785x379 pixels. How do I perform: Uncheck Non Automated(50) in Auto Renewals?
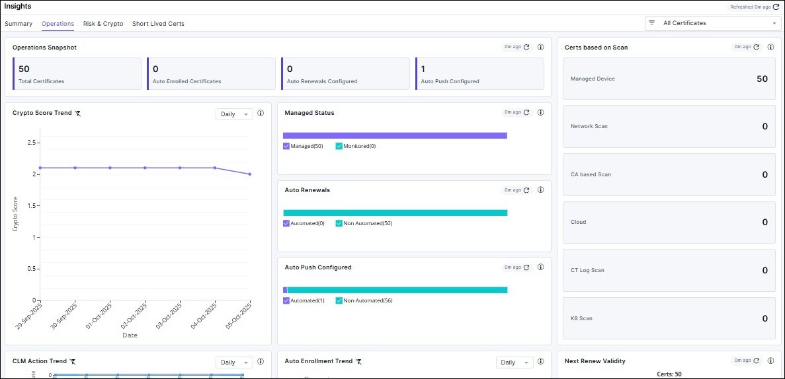339,223
